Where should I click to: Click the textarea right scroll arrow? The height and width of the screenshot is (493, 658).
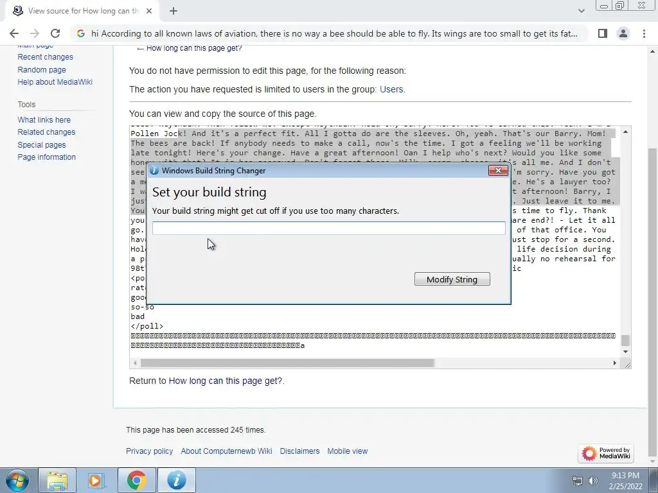(x=615, y=363)
